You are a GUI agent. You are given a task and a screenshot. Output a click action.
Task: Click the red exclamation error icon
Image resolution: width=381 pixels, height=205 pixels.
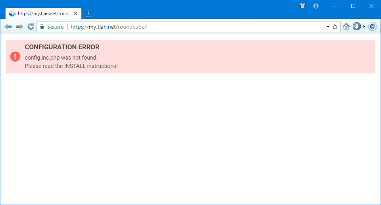[x=15, y=56]
